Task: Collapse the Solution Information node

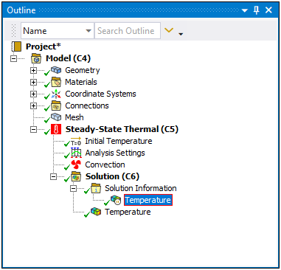Action: pyautogui.click(x=73, y=188)
